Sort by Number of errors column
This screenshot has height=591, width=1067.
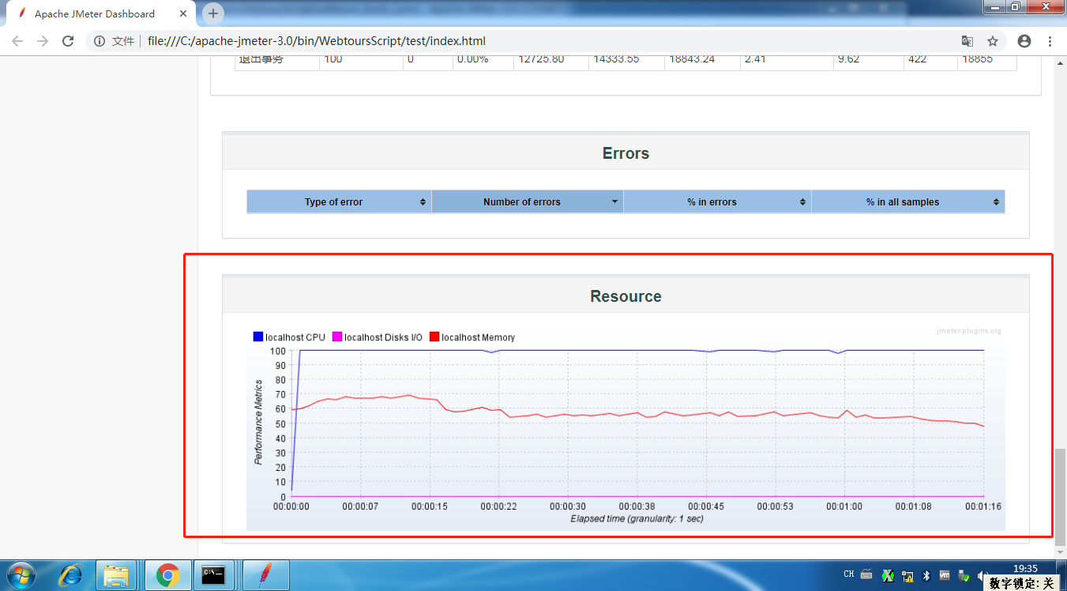click(528, 201)
